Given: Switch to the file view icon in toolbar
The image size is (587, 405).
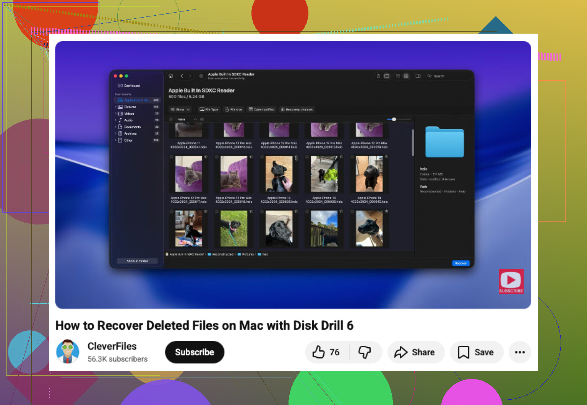Looking at the screenshot, I should pos(378,76).
